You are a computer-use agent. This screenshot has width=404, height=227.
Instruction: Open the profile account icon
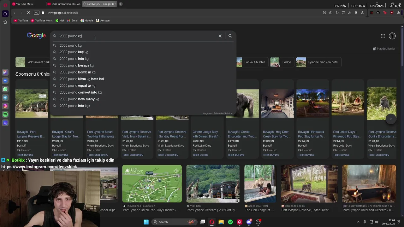[x=362, y=13]
